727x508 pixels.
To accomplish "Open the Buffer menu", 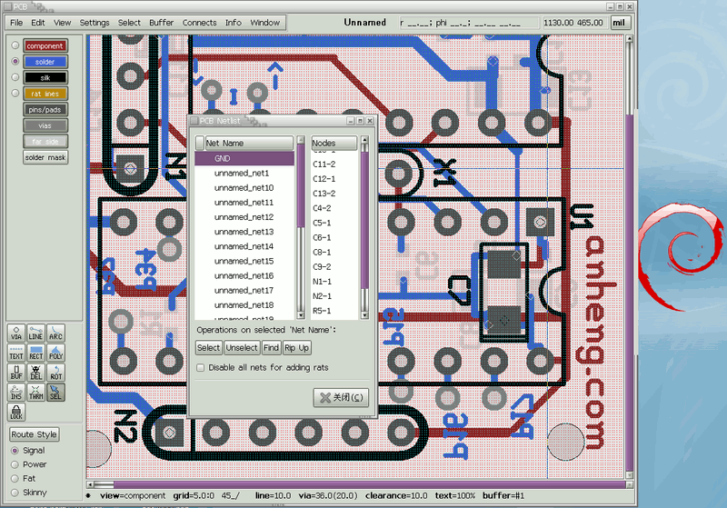I will point(162,22).
